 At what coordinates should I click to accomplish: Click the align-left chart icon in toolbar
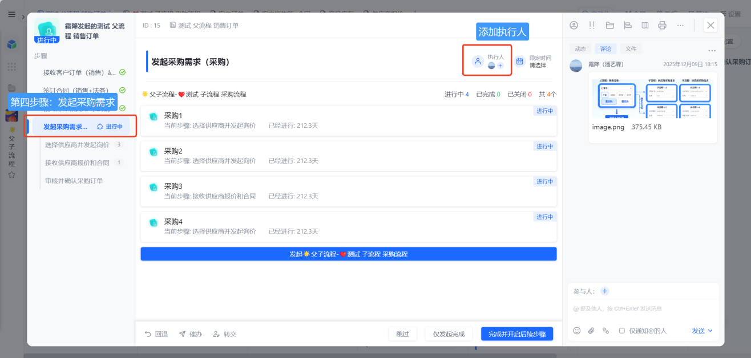coord(627,25)
